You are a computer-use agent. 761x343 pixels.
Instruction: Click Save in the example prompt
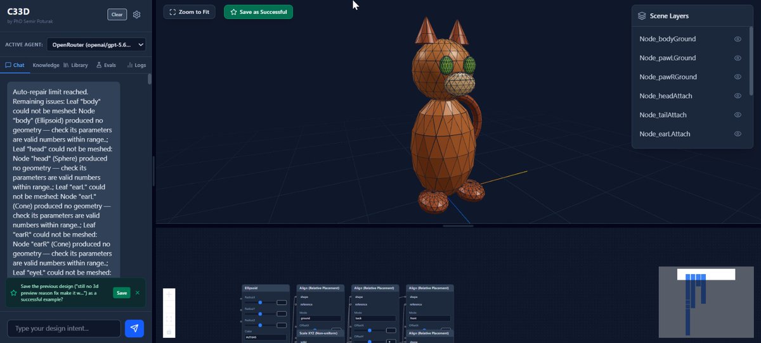[x=122, y=293]
